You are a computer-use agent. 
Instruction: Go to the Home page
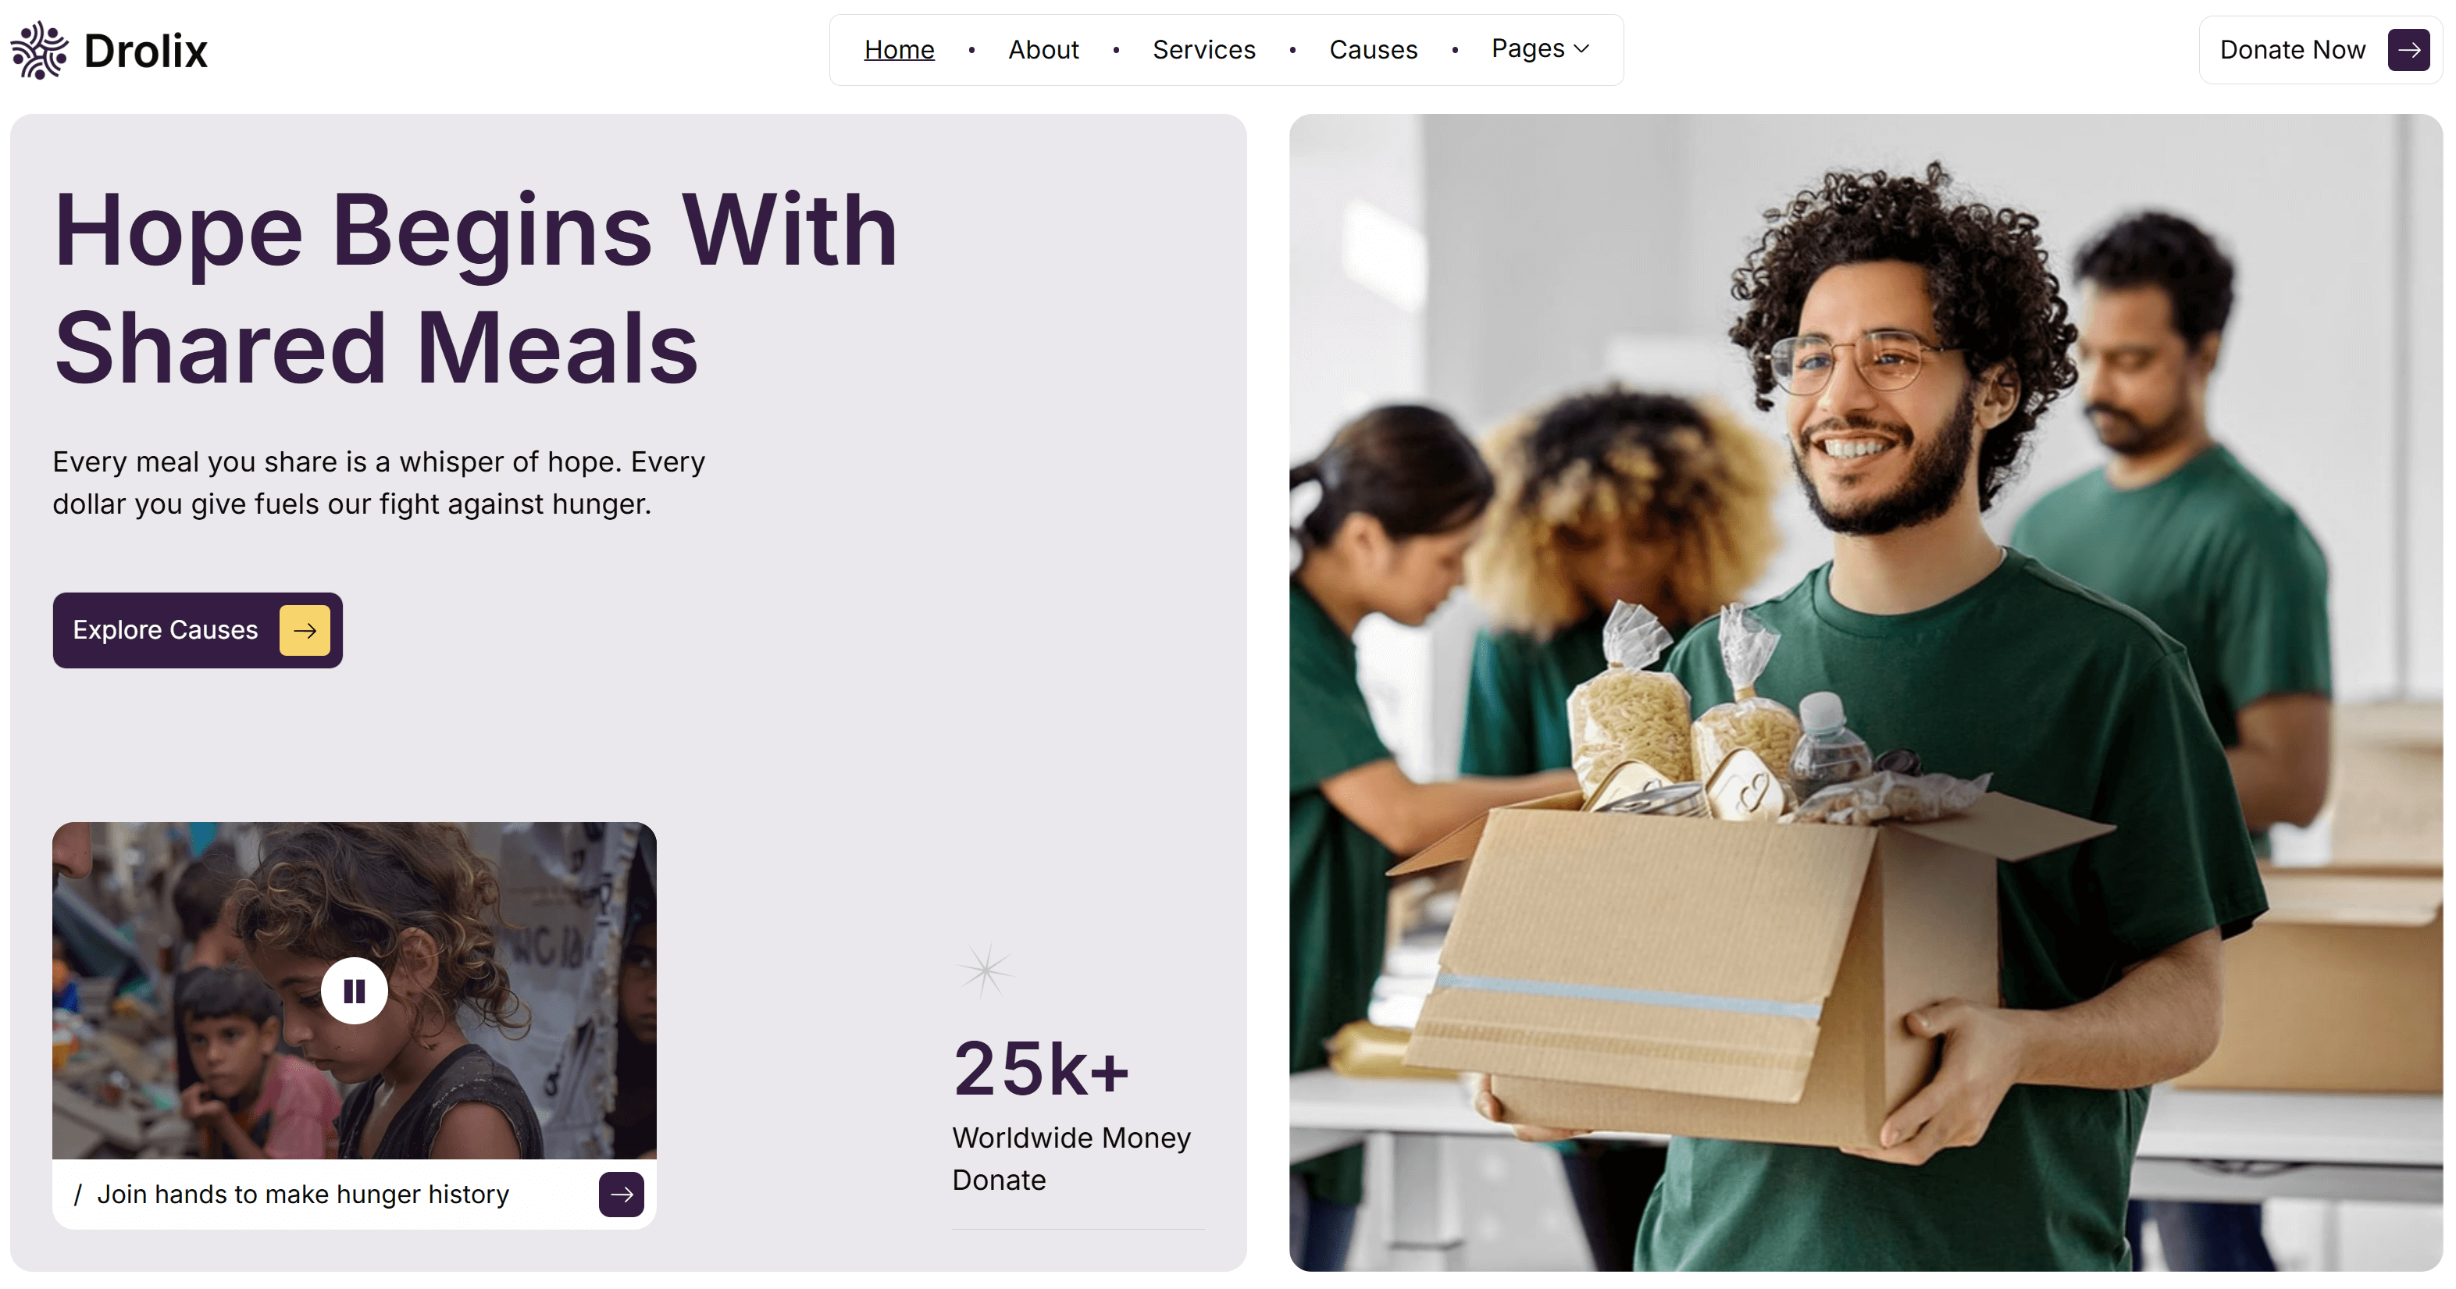(x=899, y=50)
